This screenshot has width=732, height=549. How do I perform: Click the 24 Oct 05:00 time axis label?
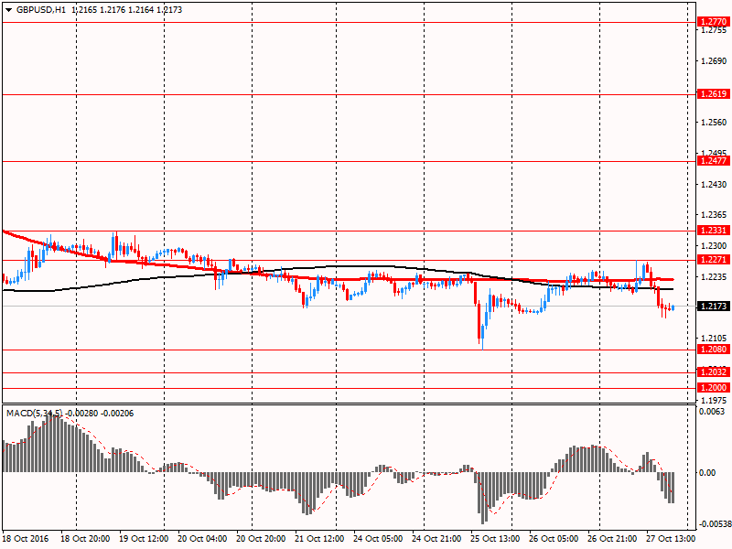378,538
